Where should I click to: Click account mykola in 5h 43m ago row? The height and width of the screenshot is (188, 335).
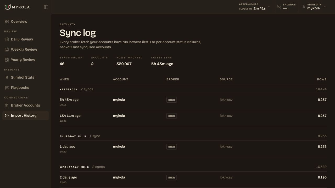pyautogui.click(x=119, y=99)
